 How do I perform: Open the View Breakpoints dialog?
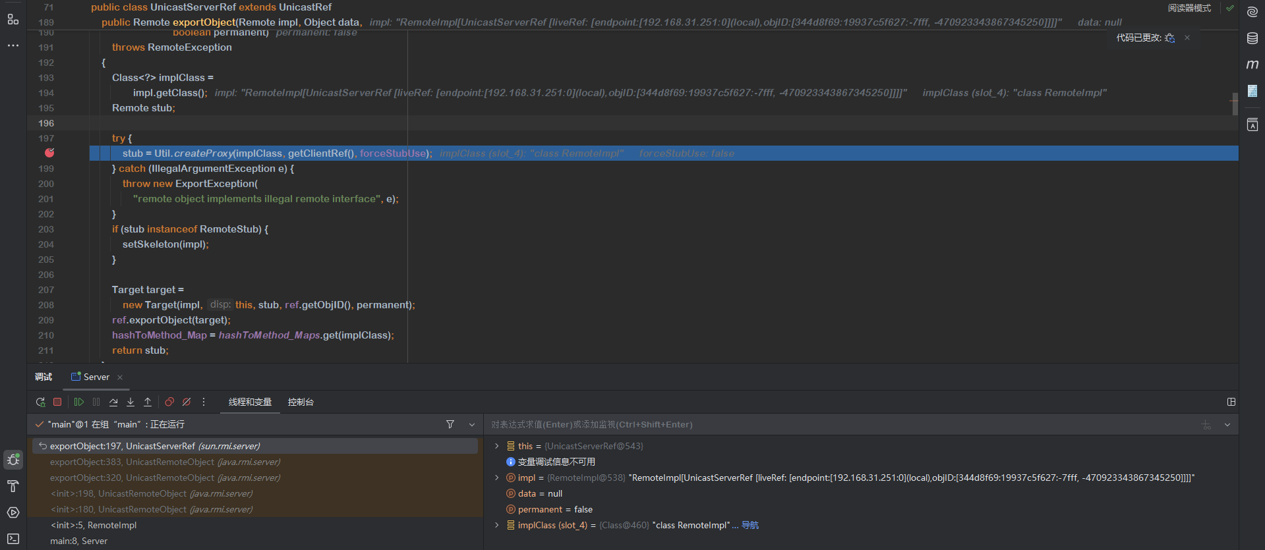coord(169,402)
